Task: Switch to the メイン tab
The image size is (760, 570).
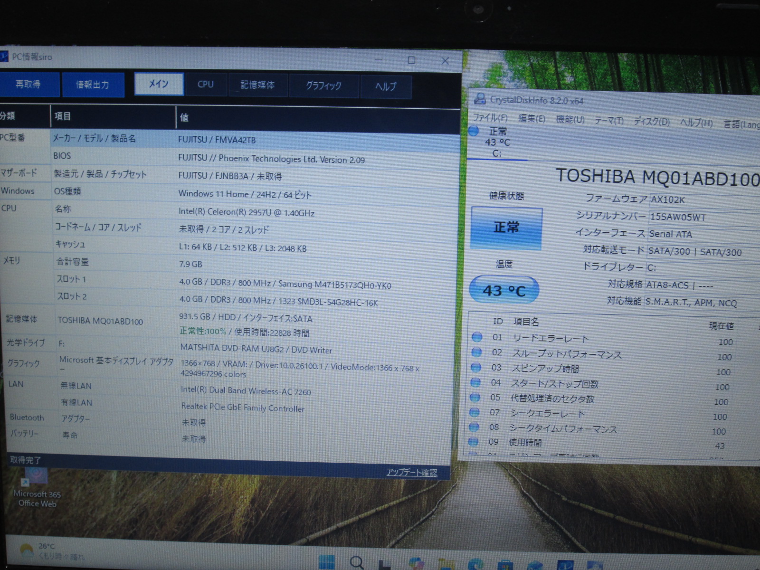Action: 159,84
